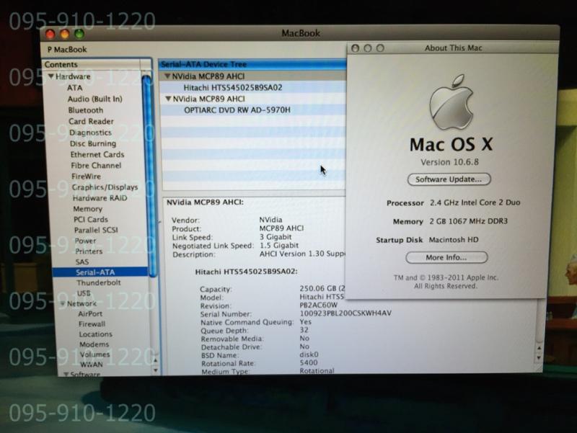Screen dimensions: 577x433
Task: Click sidebar scroll down arrow
Action: [x=156, y=370]
